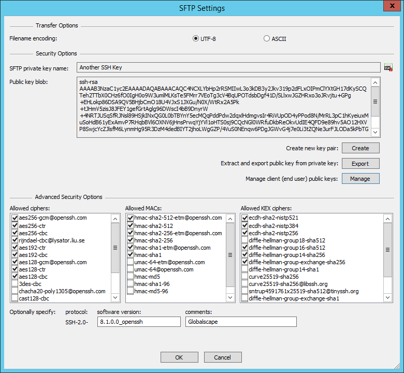Click the software version input field
404x373 pixels.
(139, 322)
